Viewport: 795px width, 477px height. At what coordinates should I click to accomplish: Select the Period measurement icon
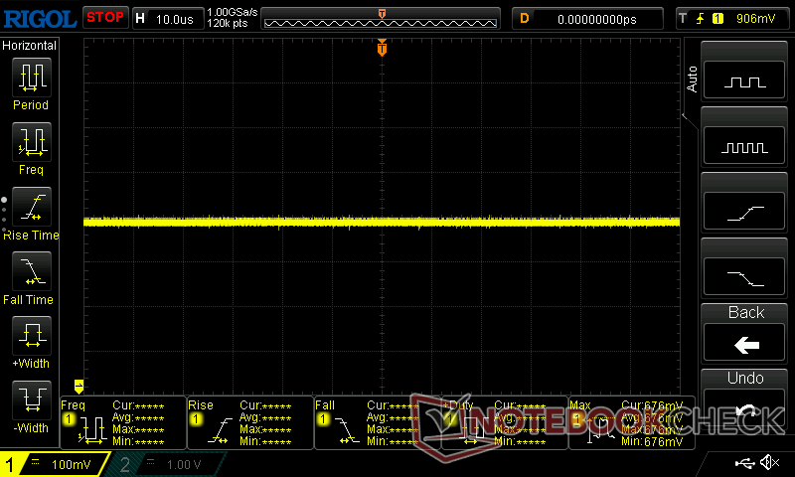[x=32, y=78]
